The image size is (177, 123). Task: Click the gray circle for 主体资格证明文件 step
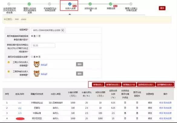[9, 4]
